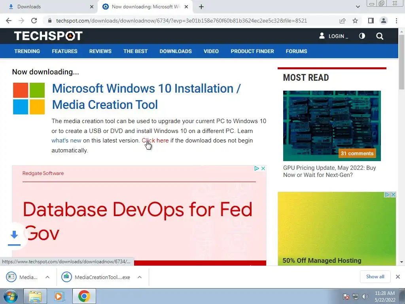Open the TechSpot search magnifier

380,36
